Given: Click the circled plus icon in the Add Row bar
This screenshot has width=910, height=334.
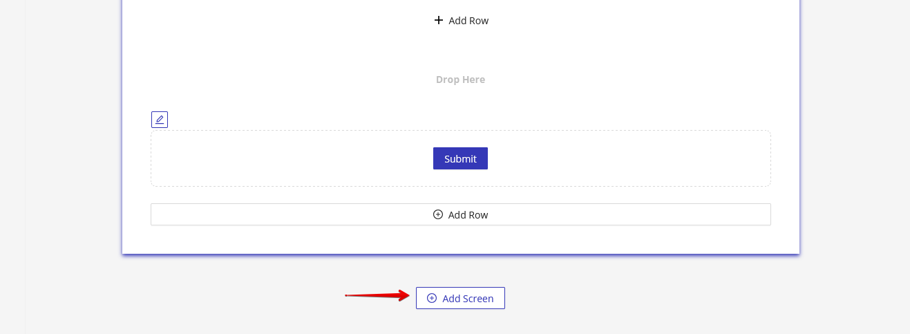Looking at the screenshot, I should pos(438,214).
